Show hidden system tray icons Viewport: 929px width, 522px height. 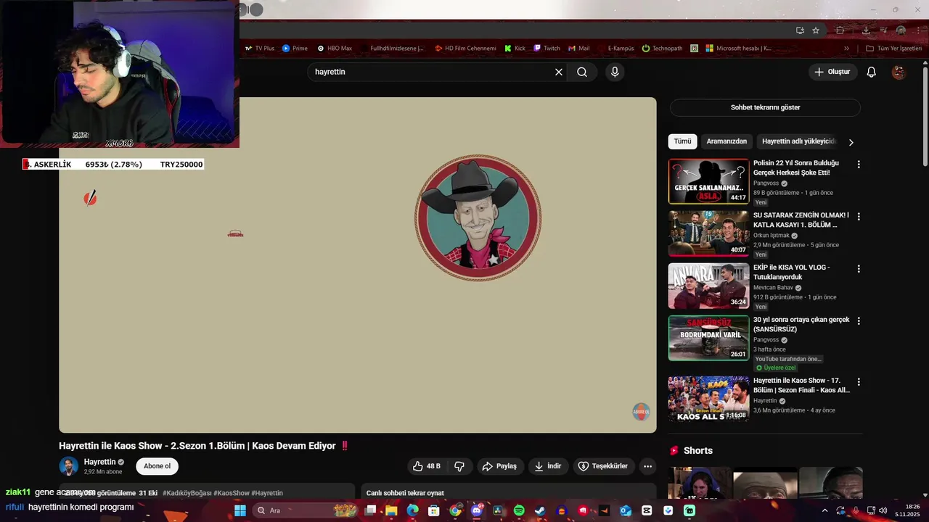pyautogui.click(x=824, y=510)
